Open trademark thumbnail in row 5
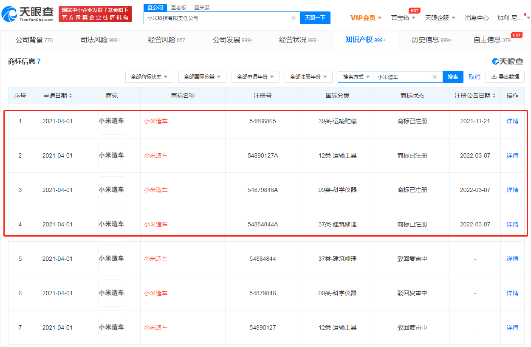This screenshot has width=531, height=347. [x=112, y=259]
